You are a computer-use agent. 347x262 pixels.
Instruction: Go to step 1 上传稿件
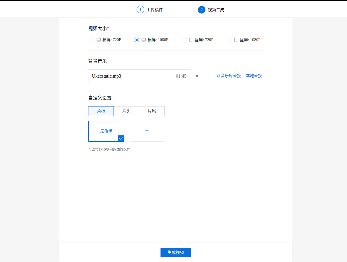pyautogui.click(x=150, y=10)
